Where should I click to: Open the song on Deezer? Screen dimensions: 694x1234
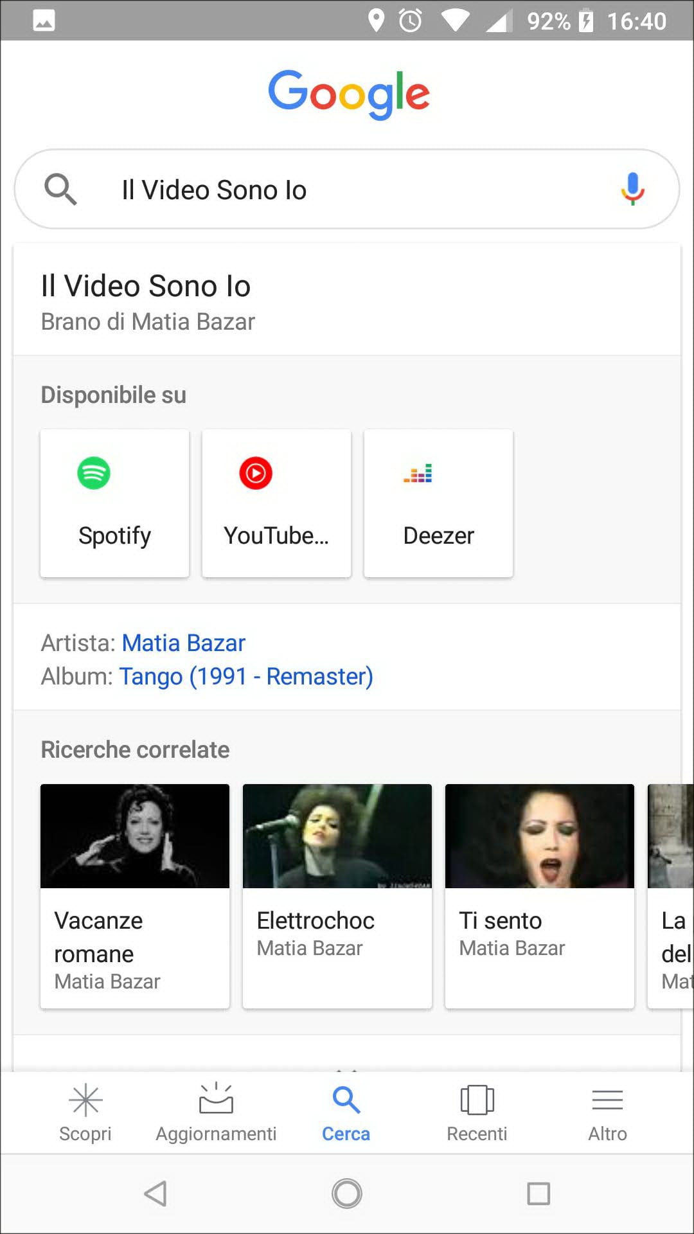[438, 503]
